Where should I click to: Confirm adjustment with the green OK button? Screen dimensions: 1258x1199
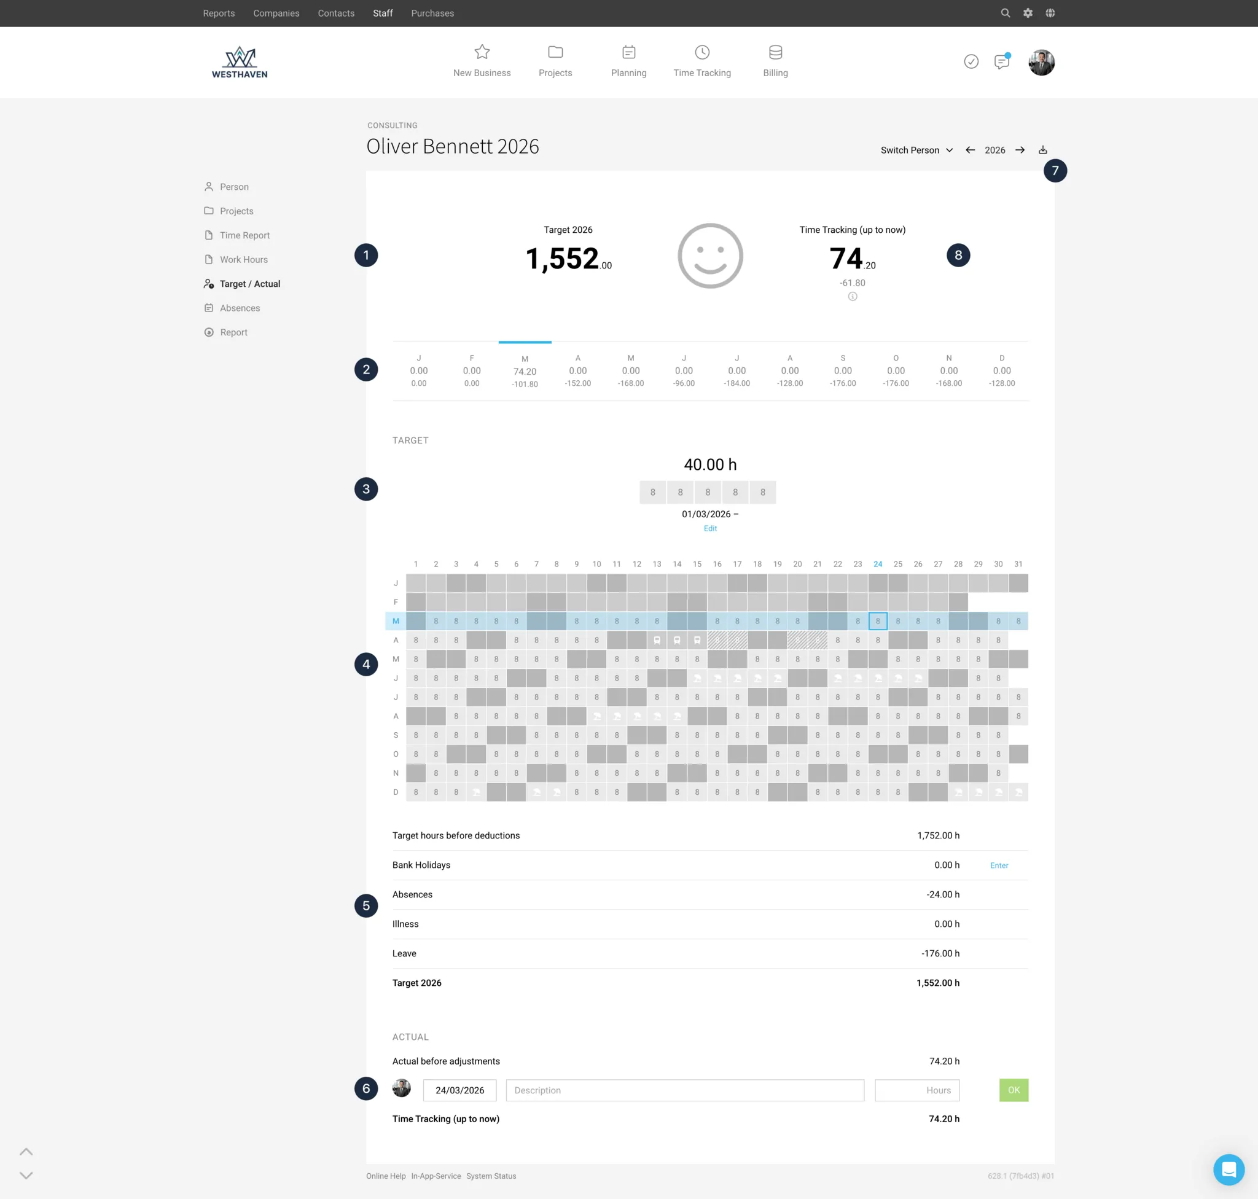click(1013, 1090)
